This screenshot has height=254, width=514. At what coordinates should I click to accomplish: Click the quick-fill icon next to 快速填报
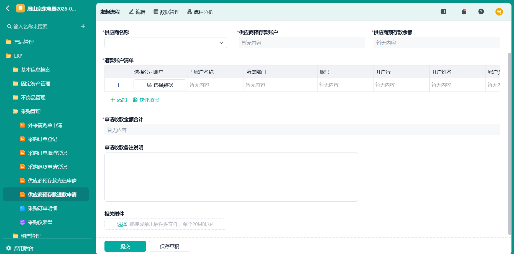135,100
